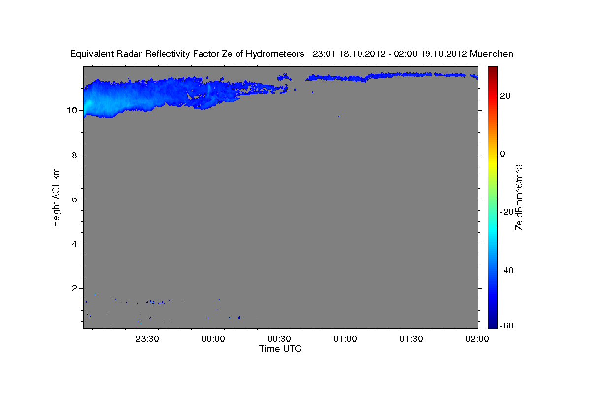Click the height tick label '4'
This screenshot has height=394, width=591.
click(74, 244)
